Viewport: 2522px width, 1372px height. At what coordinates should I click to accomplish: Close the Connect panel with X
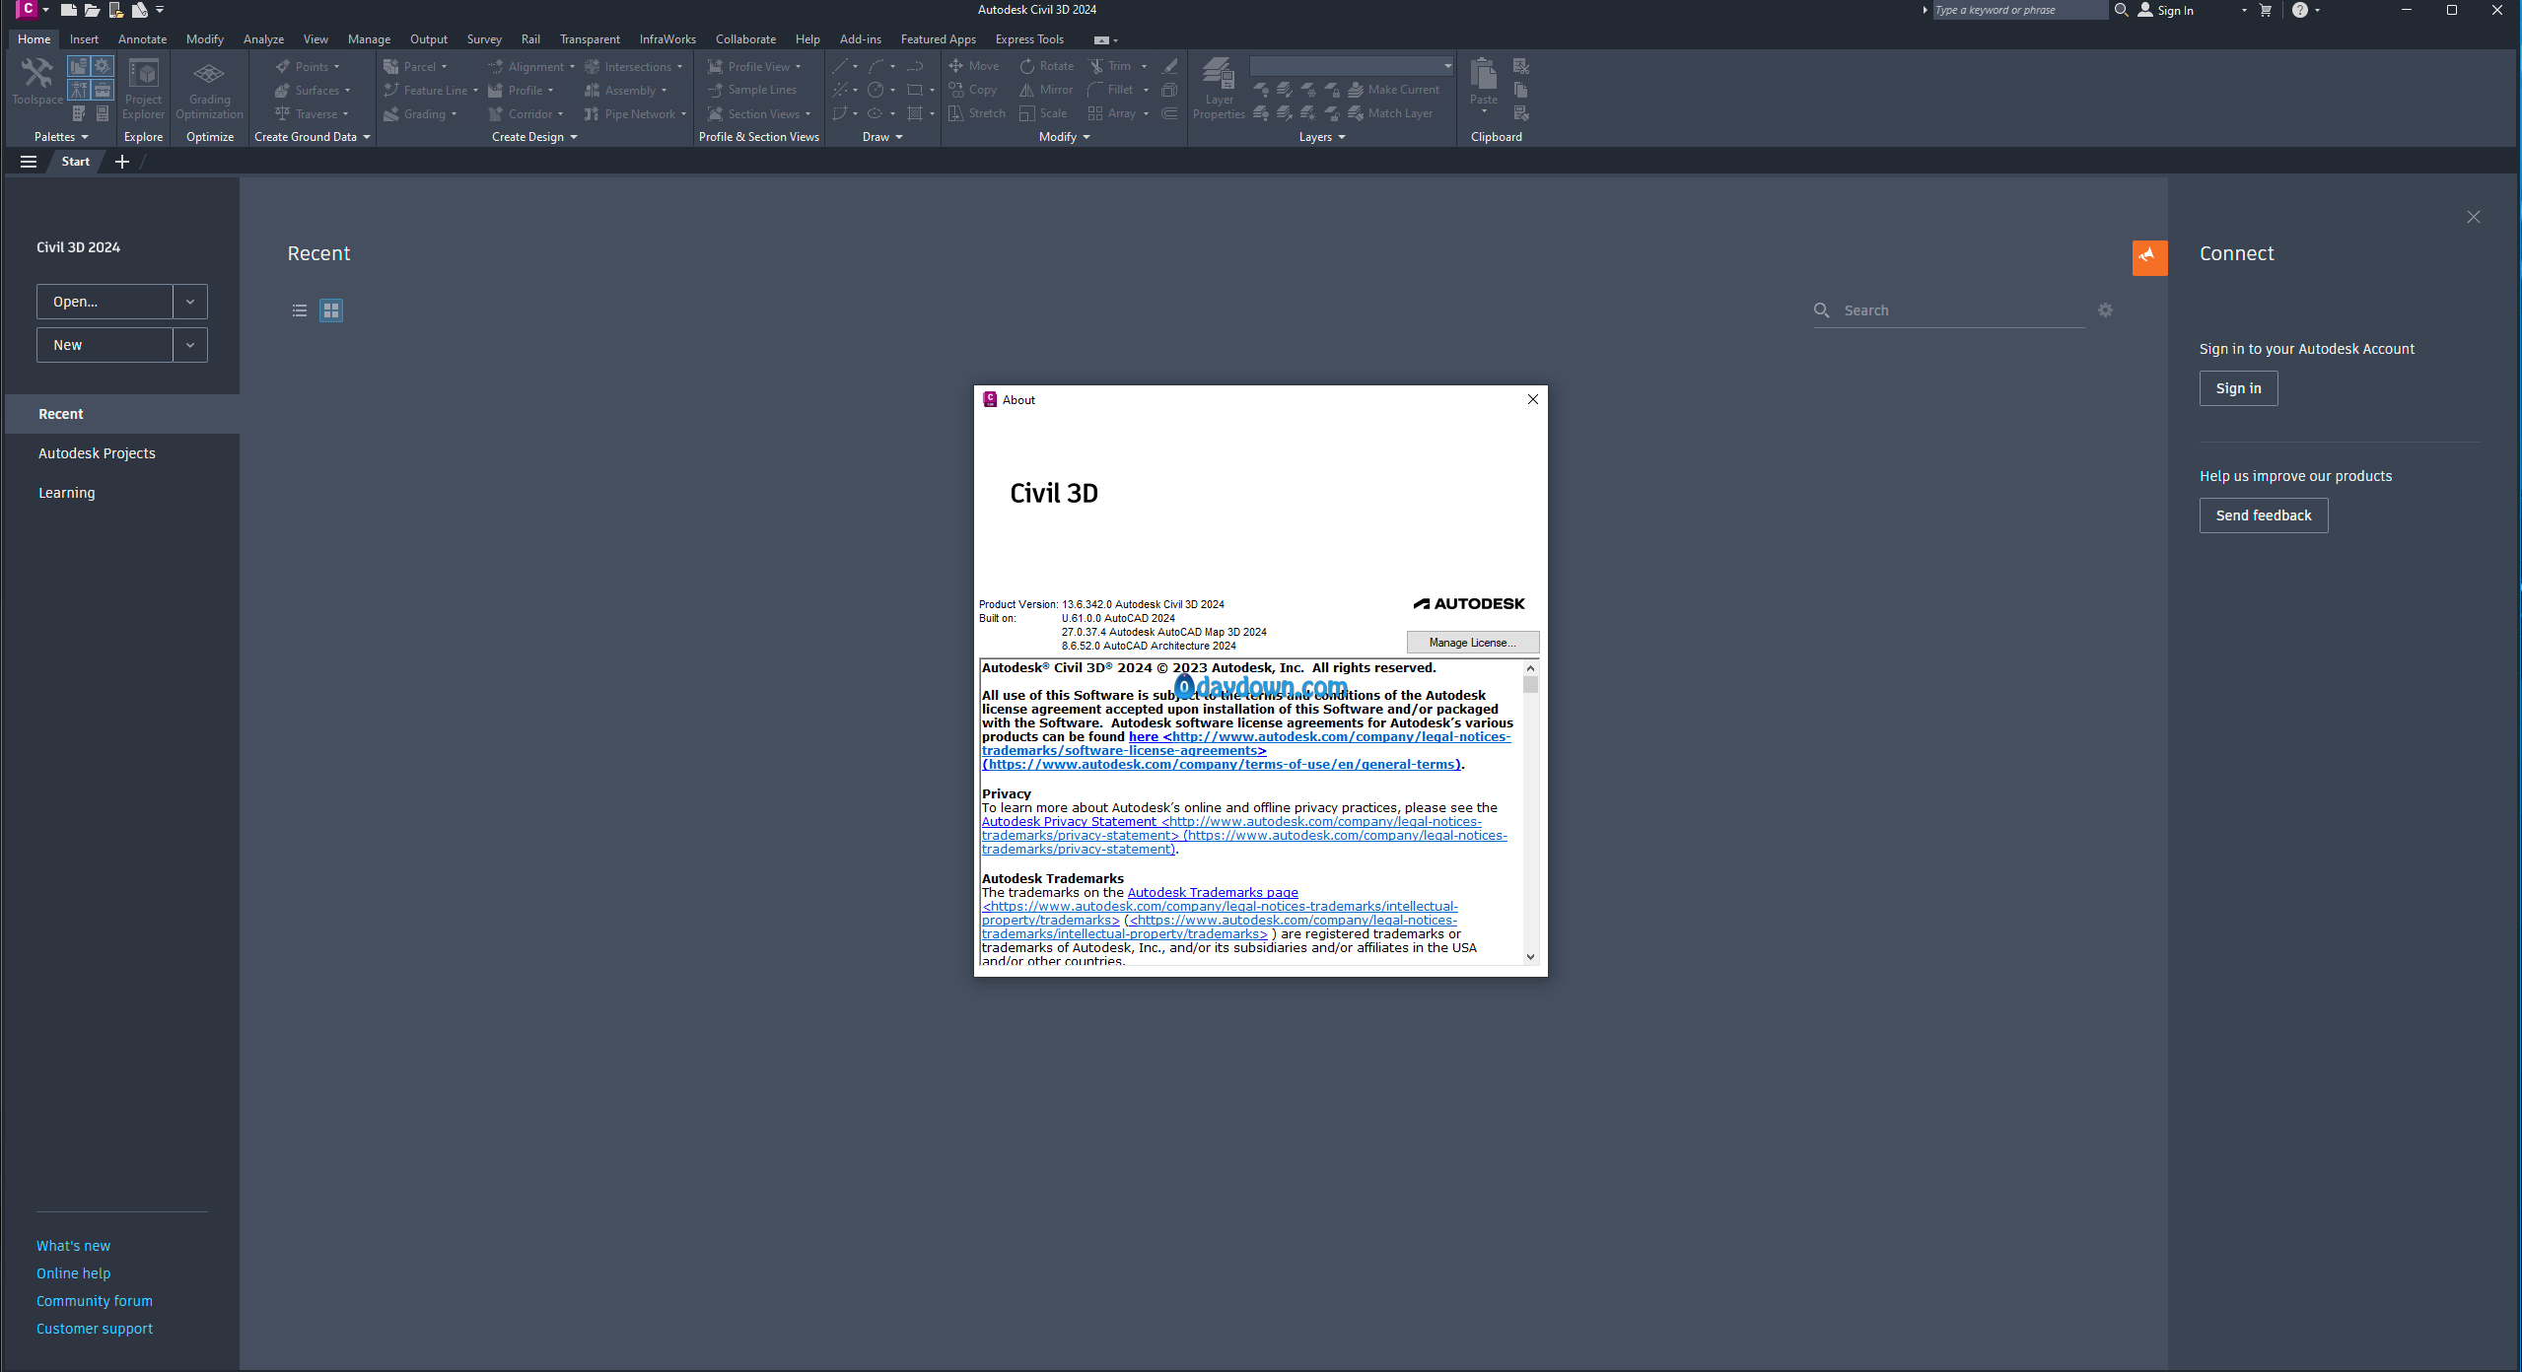click(2473, 217)
